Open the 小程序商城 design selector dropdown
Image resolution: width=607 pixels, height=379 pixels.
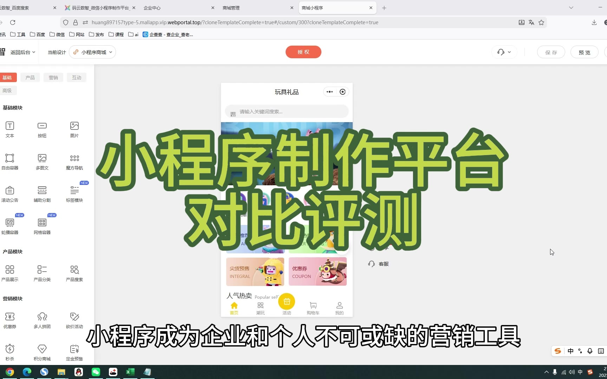point(93,52)
